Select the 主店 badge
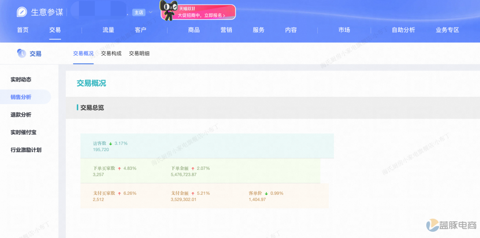The width and height of the screenshot is (480, 238). point(139,12)
